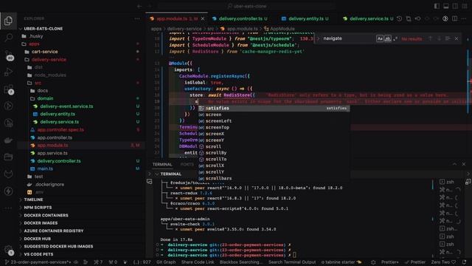Click AppModule in editor breadcrumb
The width and height of the screenshot is (472, 266).
pos(282,29)
